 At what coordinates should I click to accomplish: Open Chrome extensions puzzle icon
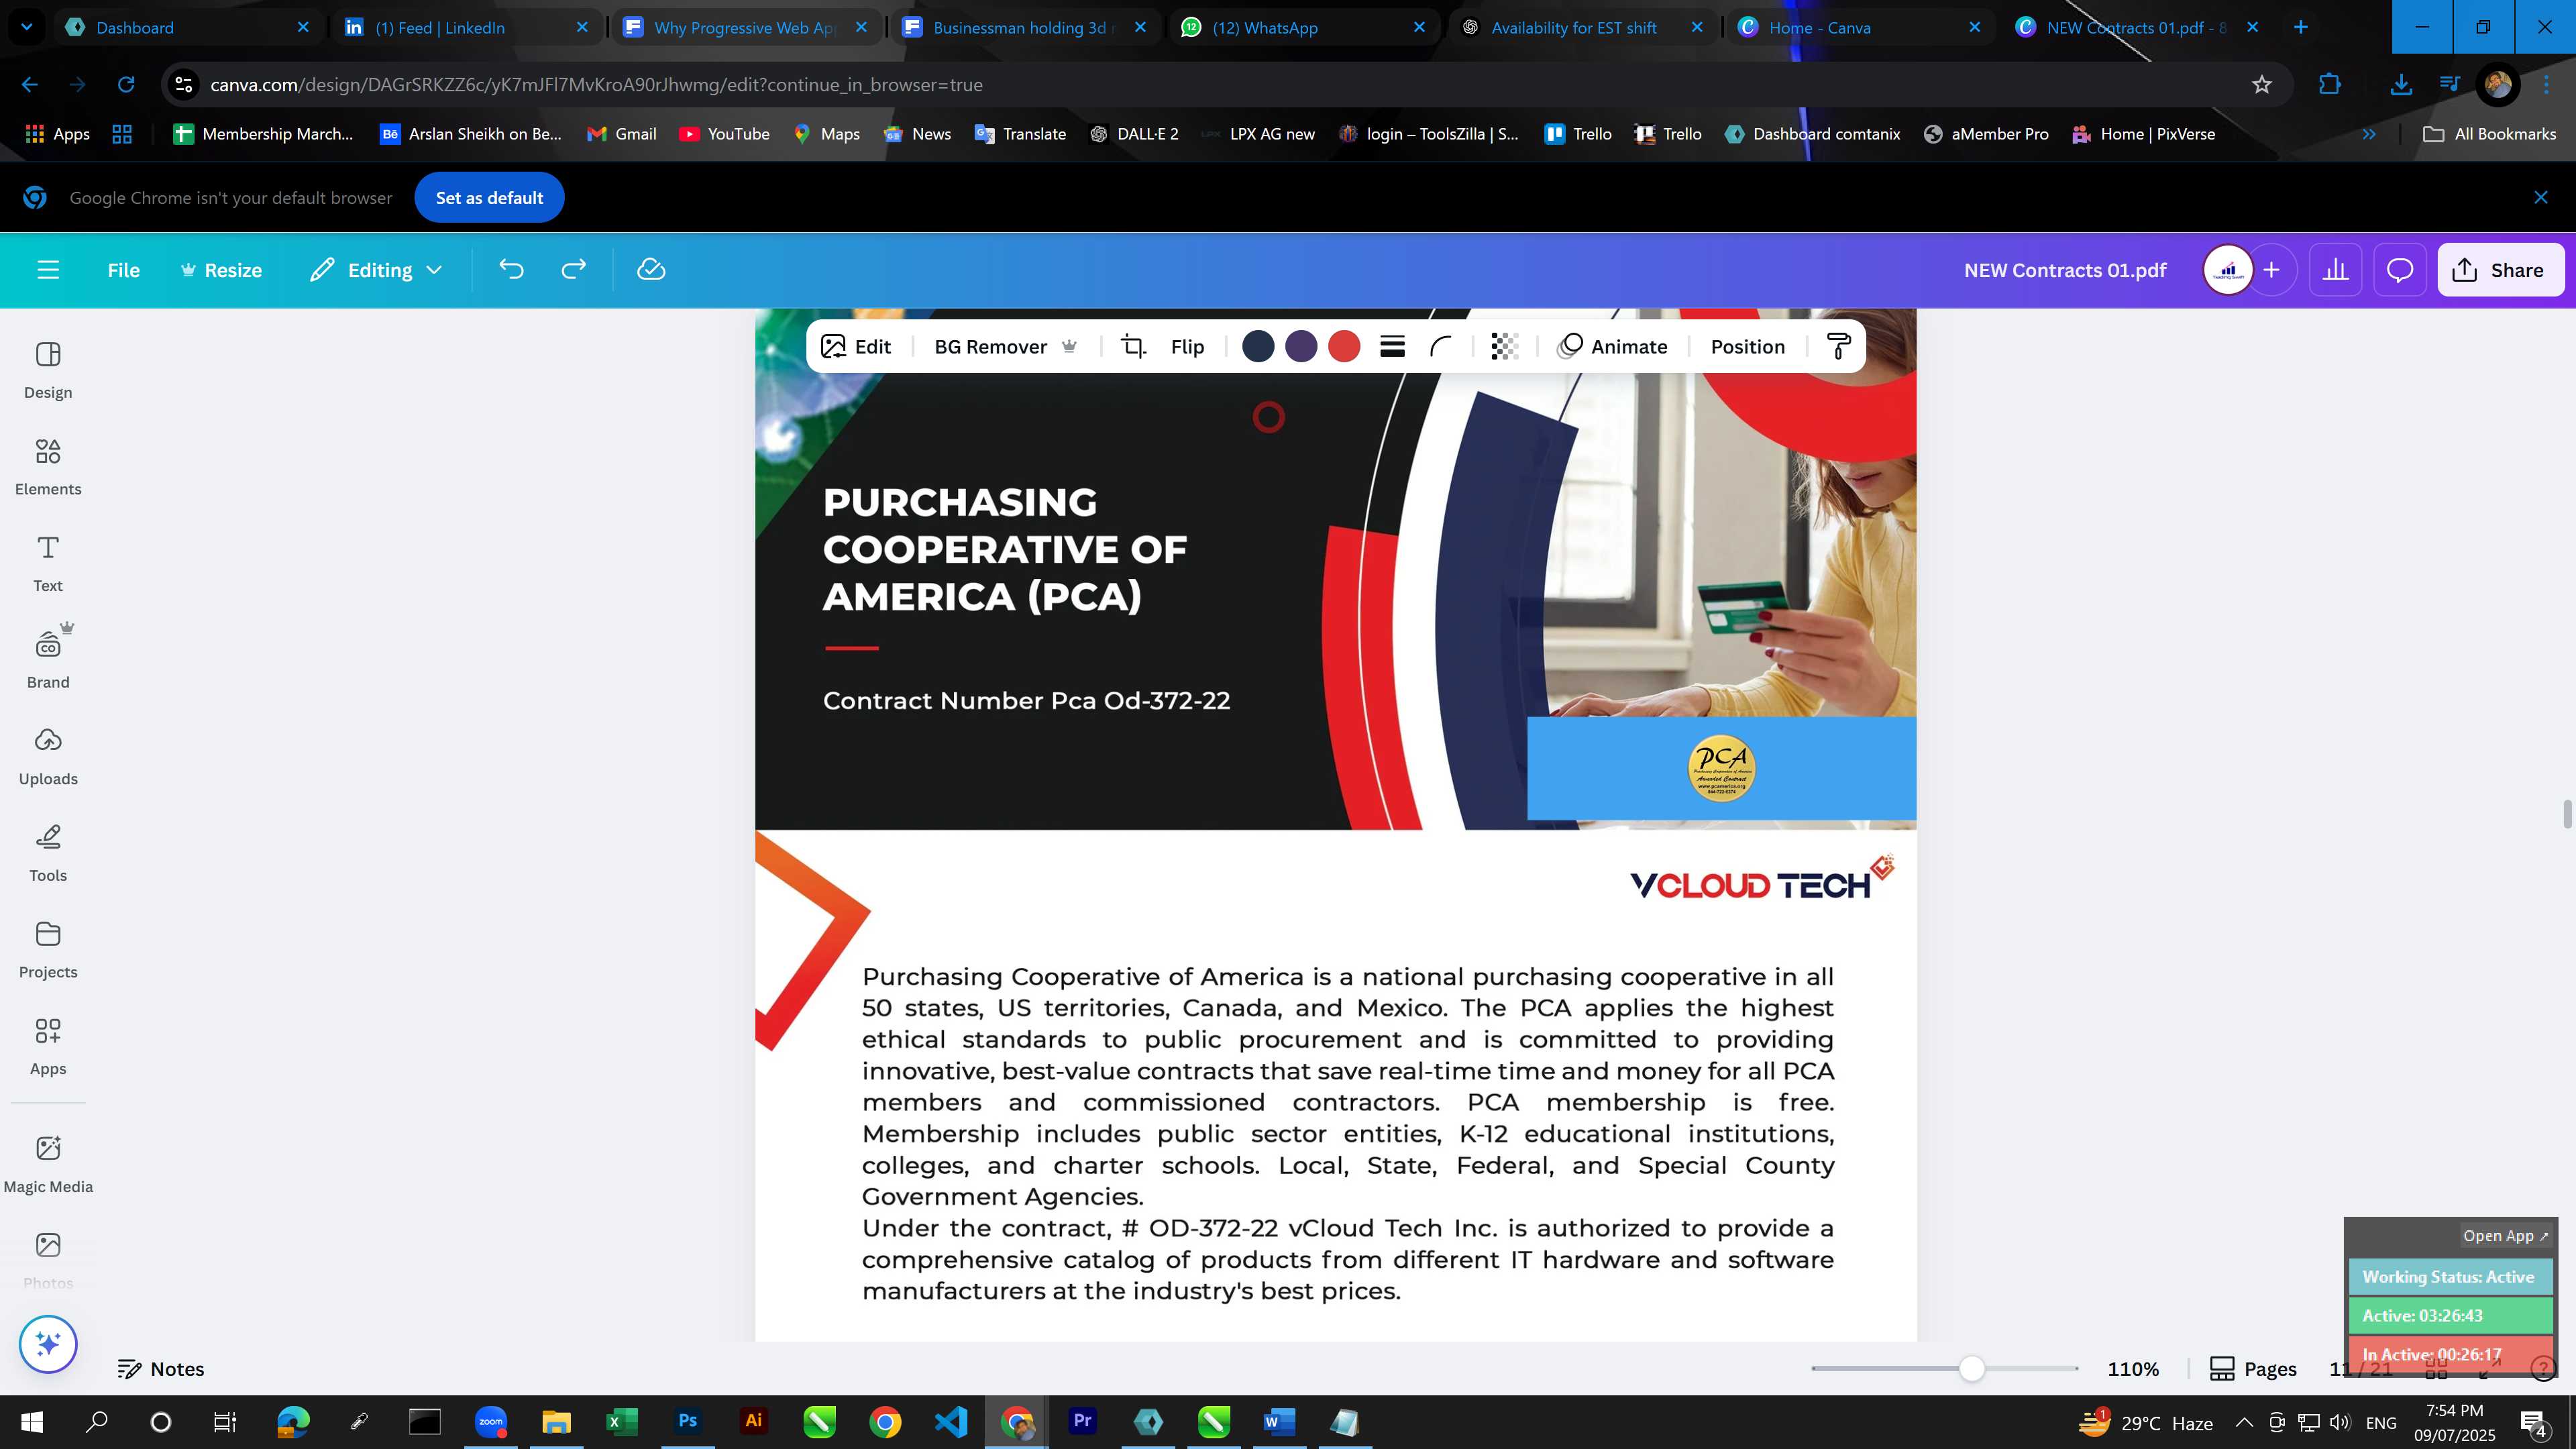2330,85
